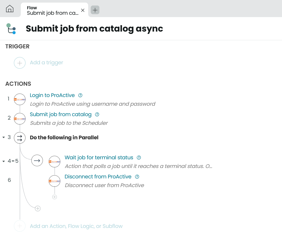The image size is (282, 234).
Task: Open the Login to ProActive action
Action: [52, 95]
